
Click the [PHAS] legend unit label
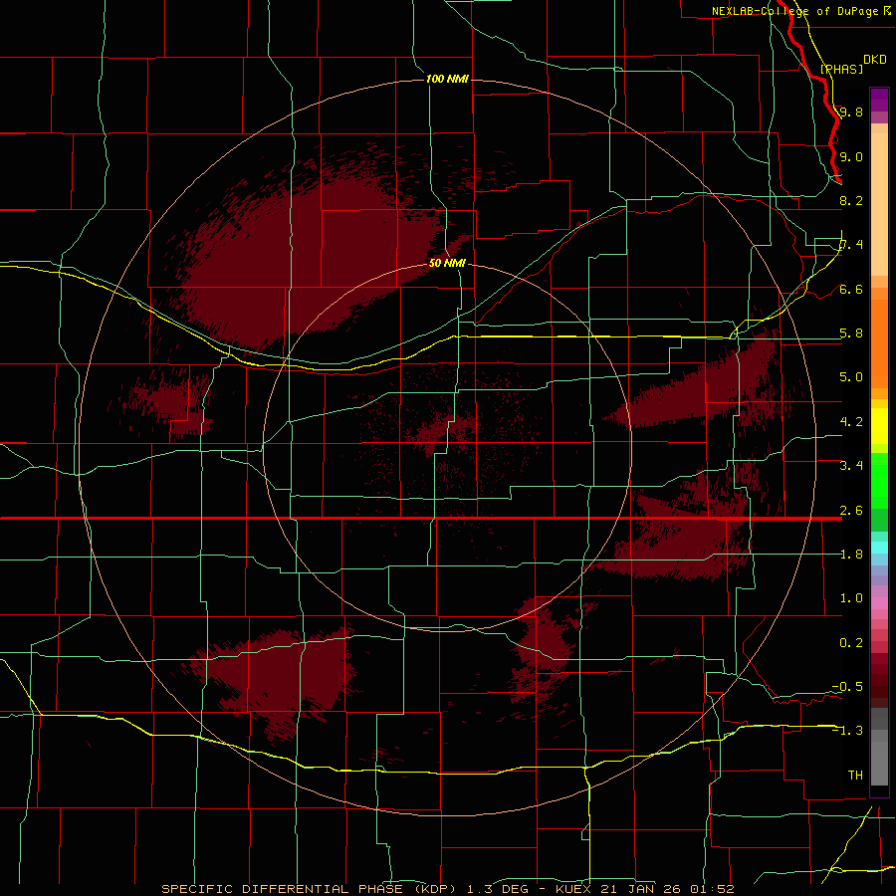click(841, 69)
